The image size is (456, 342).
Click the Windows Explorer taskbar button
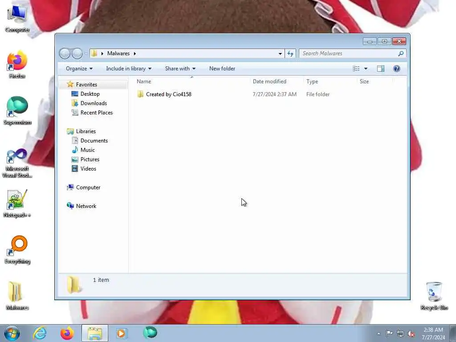[x=95, y=333]
